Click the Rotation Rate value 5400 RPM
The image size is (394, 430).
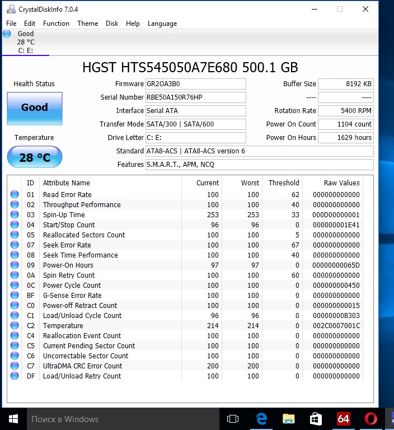pyautogui.click(x=345, y=111)
